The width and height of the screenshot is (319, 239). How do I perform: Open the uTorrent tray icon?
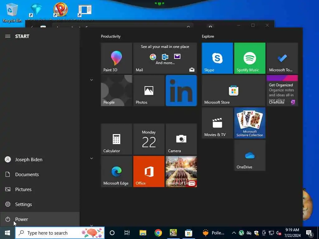(241, 233)
